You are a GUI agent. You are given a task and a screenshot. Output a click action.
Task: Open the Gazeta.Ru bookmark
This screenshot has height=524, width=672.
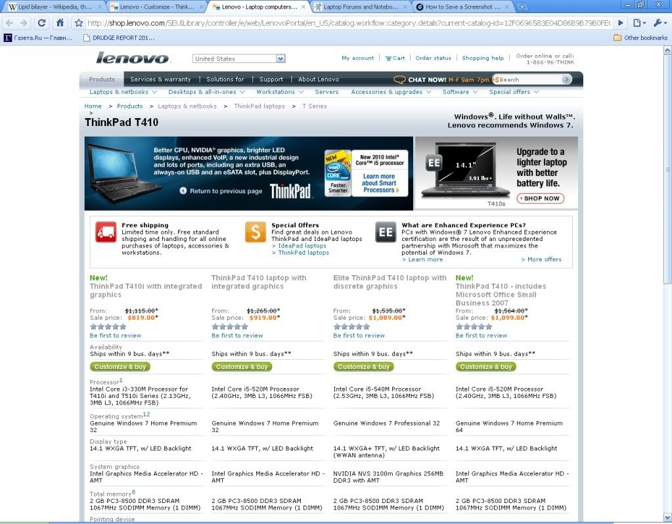click(37, 37)
